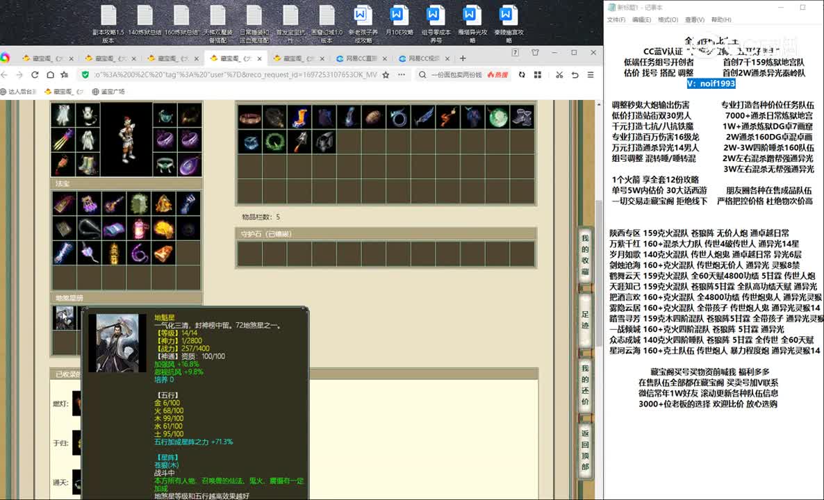Click the URL address field

click(x=236, y=74)
